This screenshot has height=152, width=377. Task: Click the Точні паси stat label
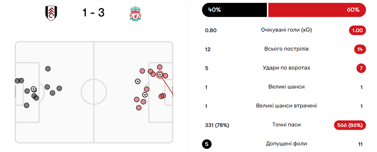[x=286, y=125]
